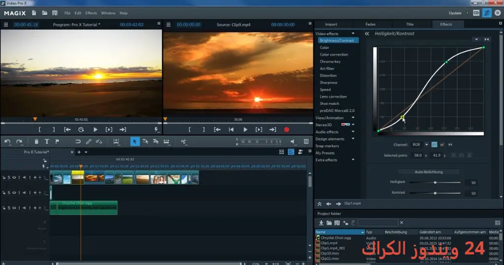Start recording with the red record button
504x265 pixels.
[x=286, y=129]
